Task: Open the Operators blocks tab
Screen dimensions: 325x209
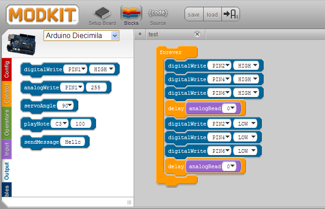Action: coord(7,123)
